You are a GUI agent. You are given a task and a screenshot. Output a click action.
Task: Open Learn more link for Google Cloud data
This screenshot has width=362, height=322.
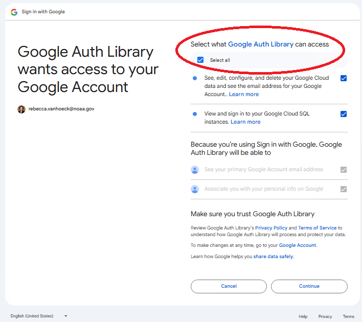coord(244,95)
